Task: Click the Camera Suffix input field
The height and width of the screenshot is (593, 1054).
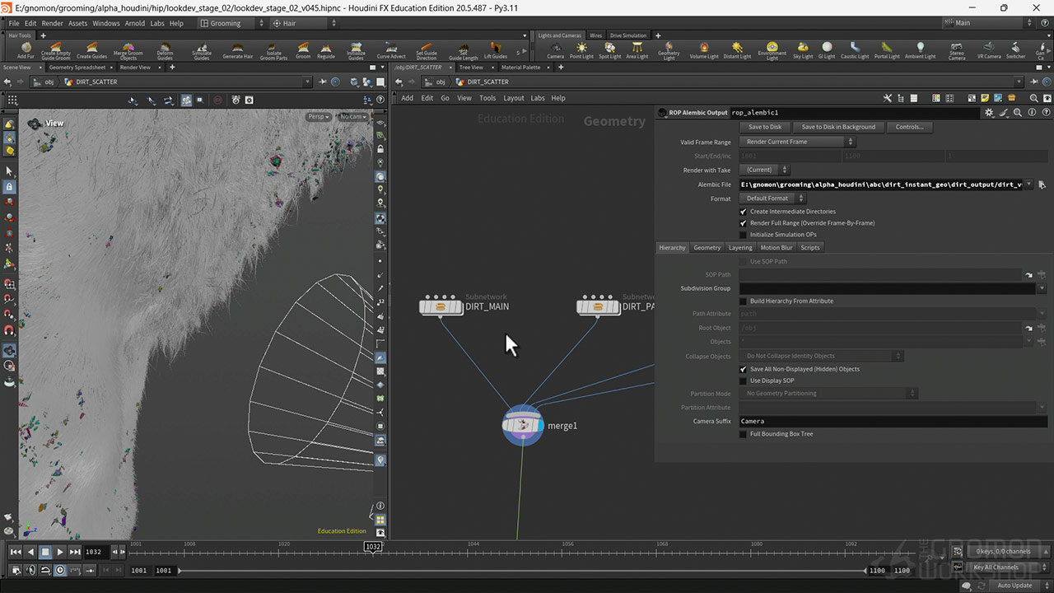Action: tap(892, 422)
